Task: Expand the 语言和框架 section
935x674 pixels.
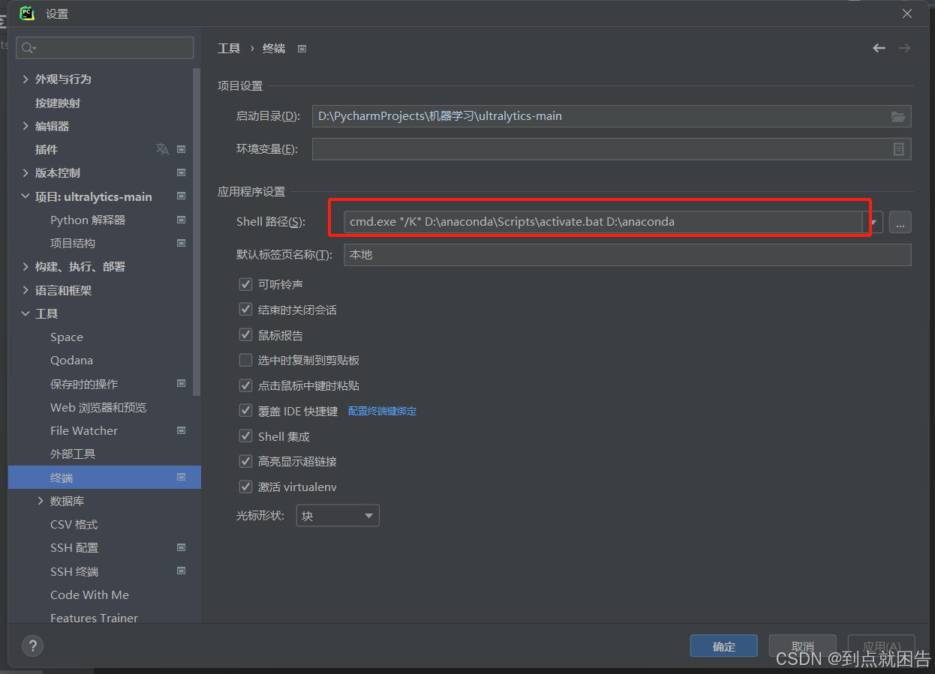Action: tap(26, 290)
